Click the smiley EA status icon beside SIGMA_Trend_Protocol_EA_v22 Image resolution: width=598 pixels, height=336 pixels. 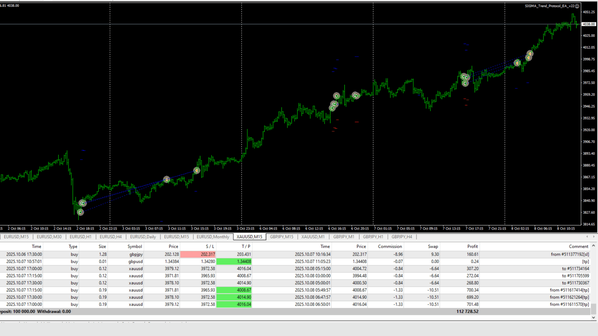(577, 6)
